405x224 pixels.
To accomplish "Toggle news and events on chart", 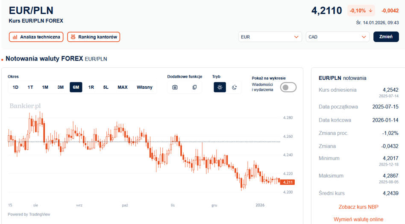I will 288,87.
